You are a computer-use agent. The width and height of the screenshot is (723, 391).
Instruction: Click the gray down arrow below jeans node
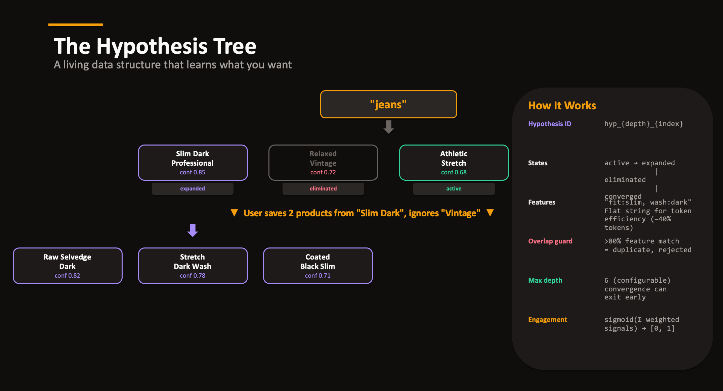388,127
